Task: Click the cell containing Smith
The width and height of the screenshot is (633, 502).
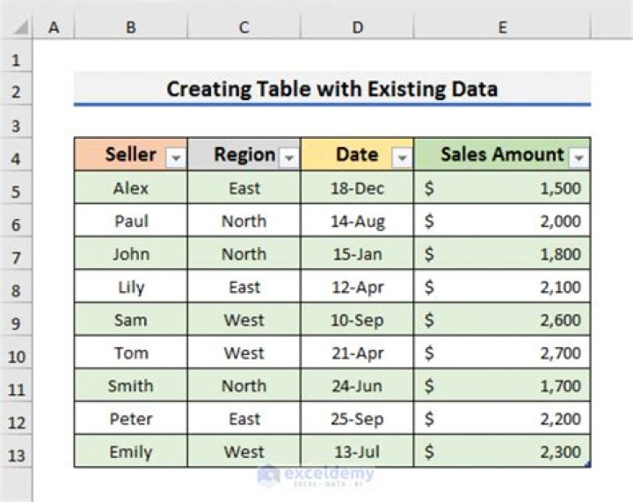Action: tap(131, 386)
